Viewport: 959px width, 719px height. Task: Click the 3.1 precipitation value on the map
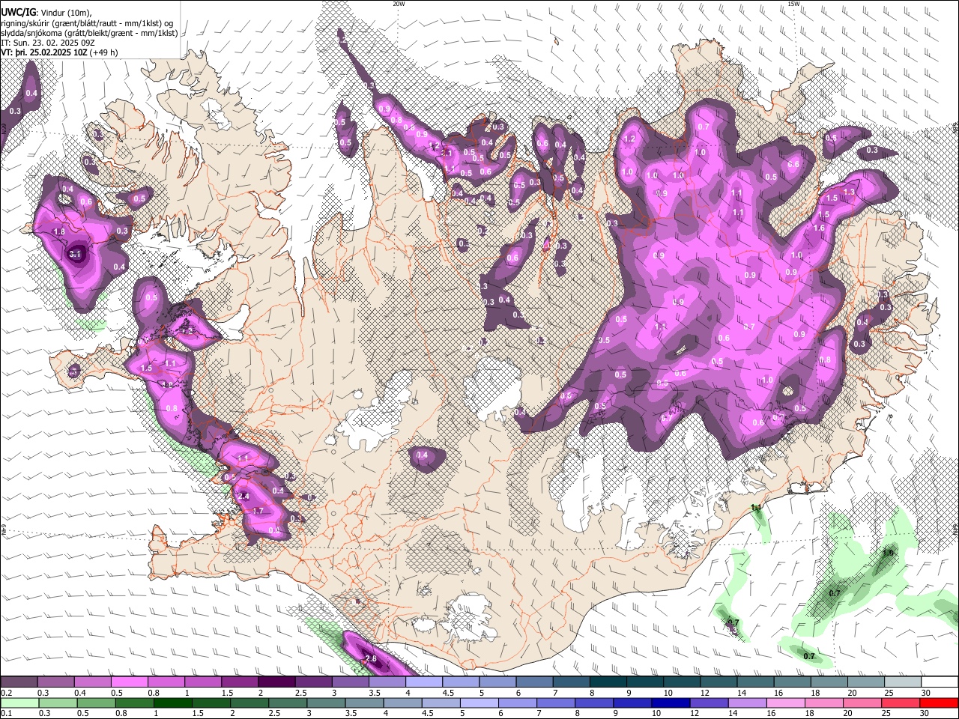tap(74, 255)
